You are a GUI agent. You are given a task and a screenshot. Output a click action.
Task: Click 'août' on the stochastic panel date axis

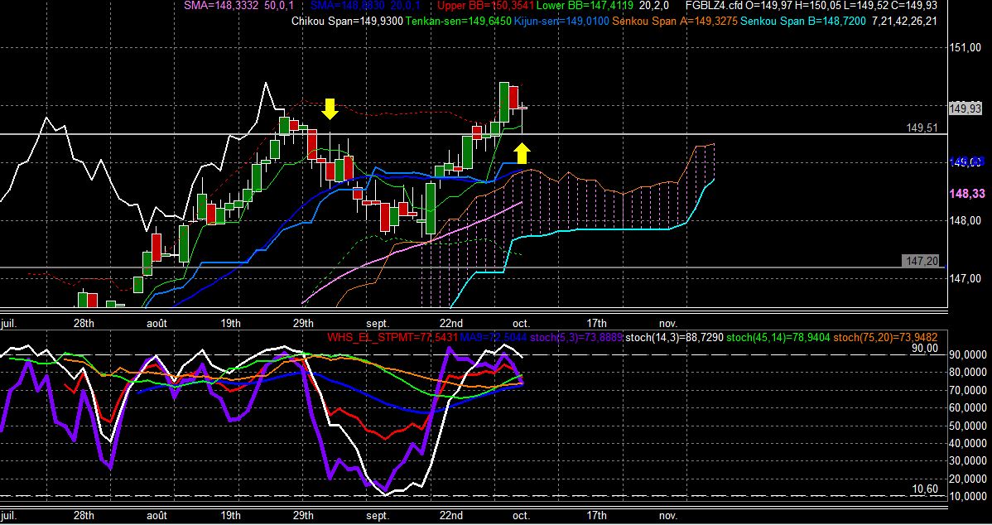point(157,516)
